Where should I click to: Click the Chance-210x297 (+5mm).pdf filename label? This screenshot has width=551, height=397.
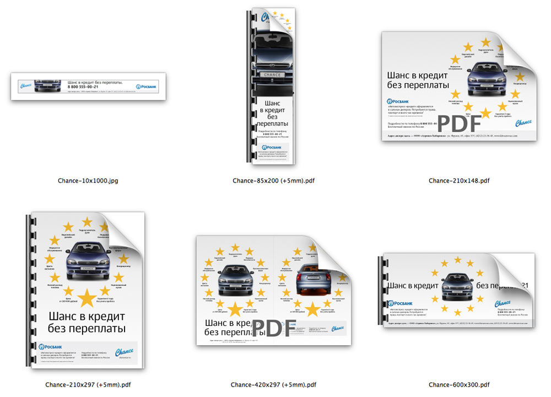click(x=88, y=384)
